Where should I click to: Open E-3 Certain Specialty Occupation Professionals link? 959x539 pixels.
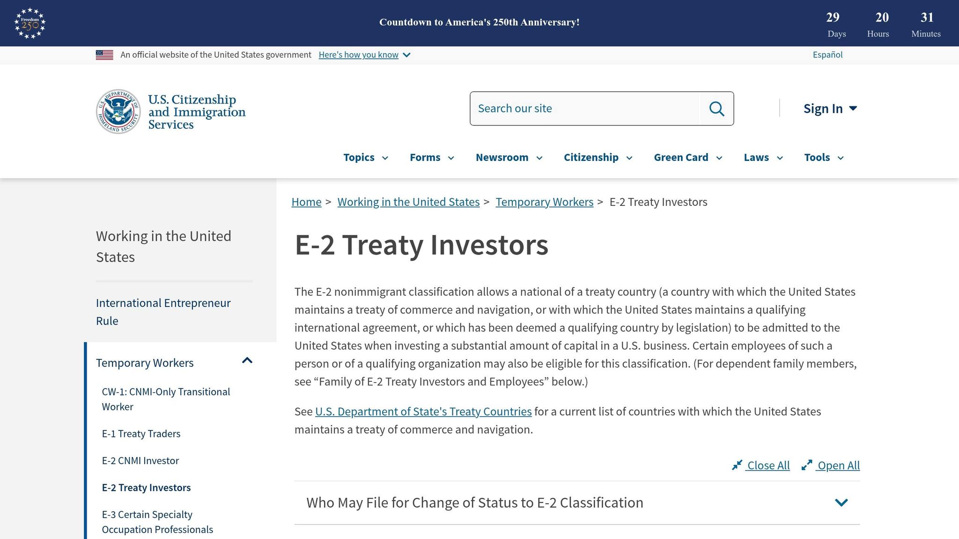coord(157,522)
